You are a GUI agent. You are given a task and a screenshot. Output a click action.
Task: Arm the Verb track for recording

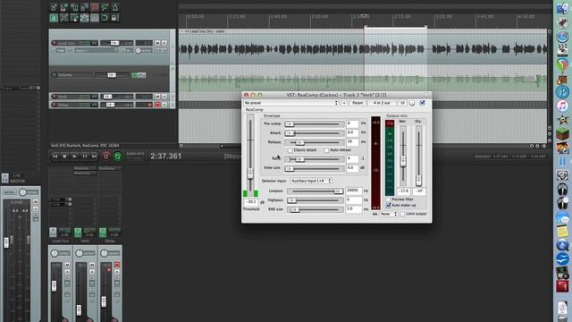click(x=54, y=97)
